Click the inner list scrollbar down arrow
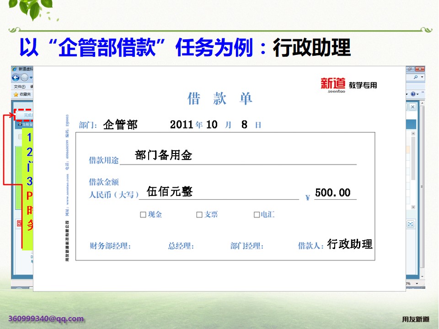The height and width of the screenshot is (329, 439). pos(413,207)
